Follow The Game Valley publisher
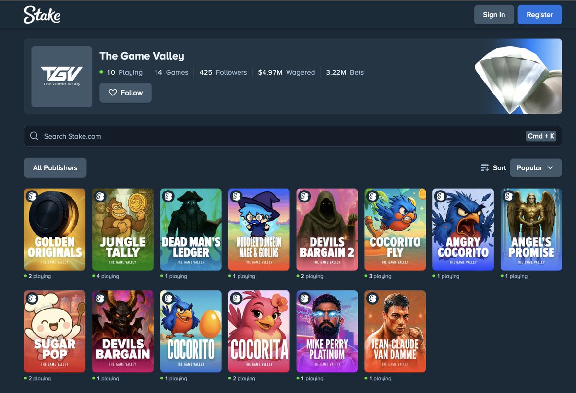Viewport: 576px width, 393px height. click(x=125, y=93)
